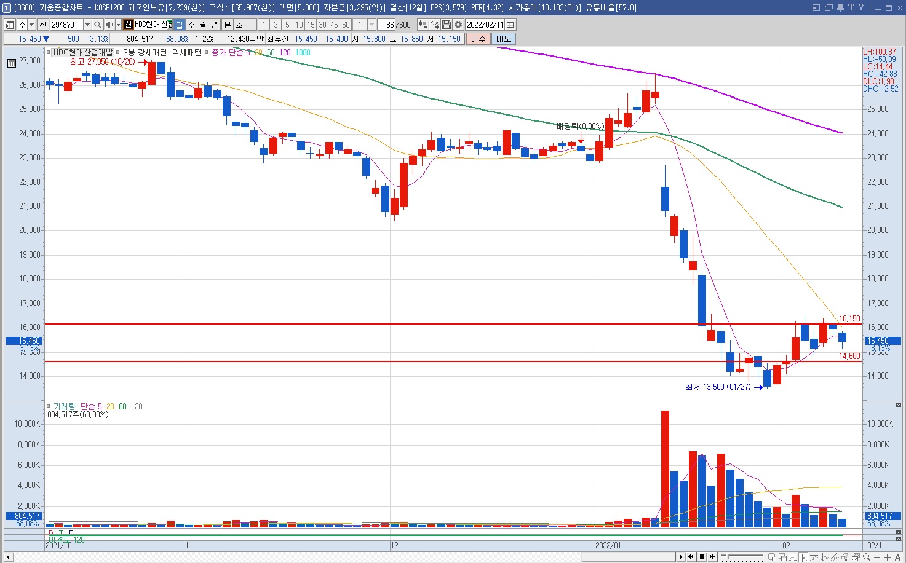This screenshot has height=563, width=906.
Task: Select interval preset 5
Action: 287,25
